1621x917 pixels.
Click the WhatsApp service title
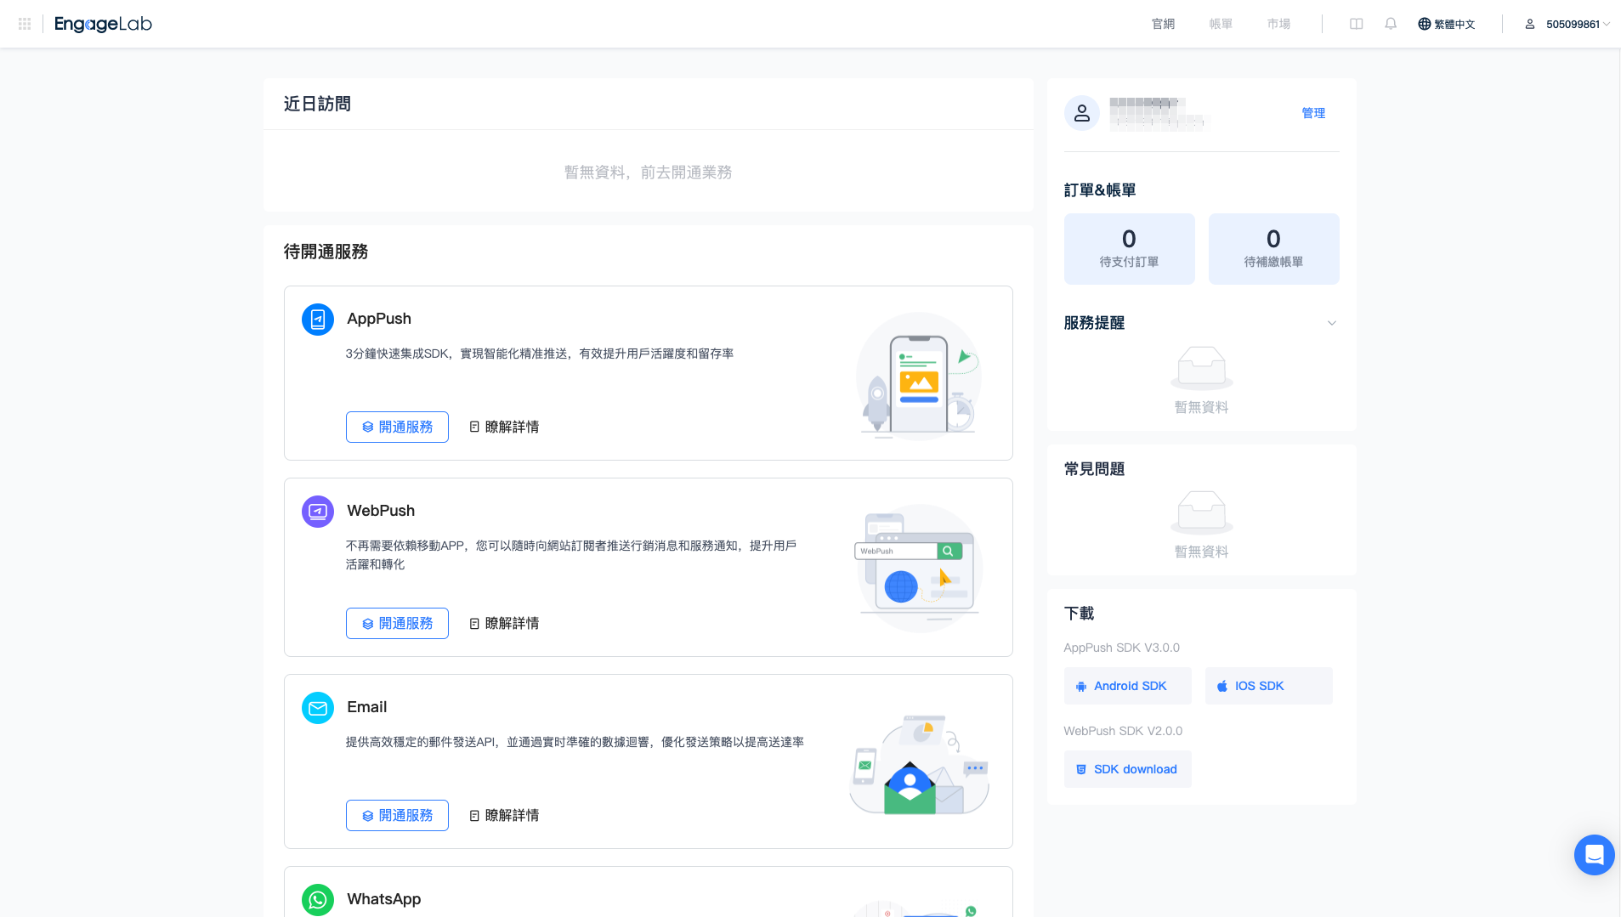tap(384, 899)
